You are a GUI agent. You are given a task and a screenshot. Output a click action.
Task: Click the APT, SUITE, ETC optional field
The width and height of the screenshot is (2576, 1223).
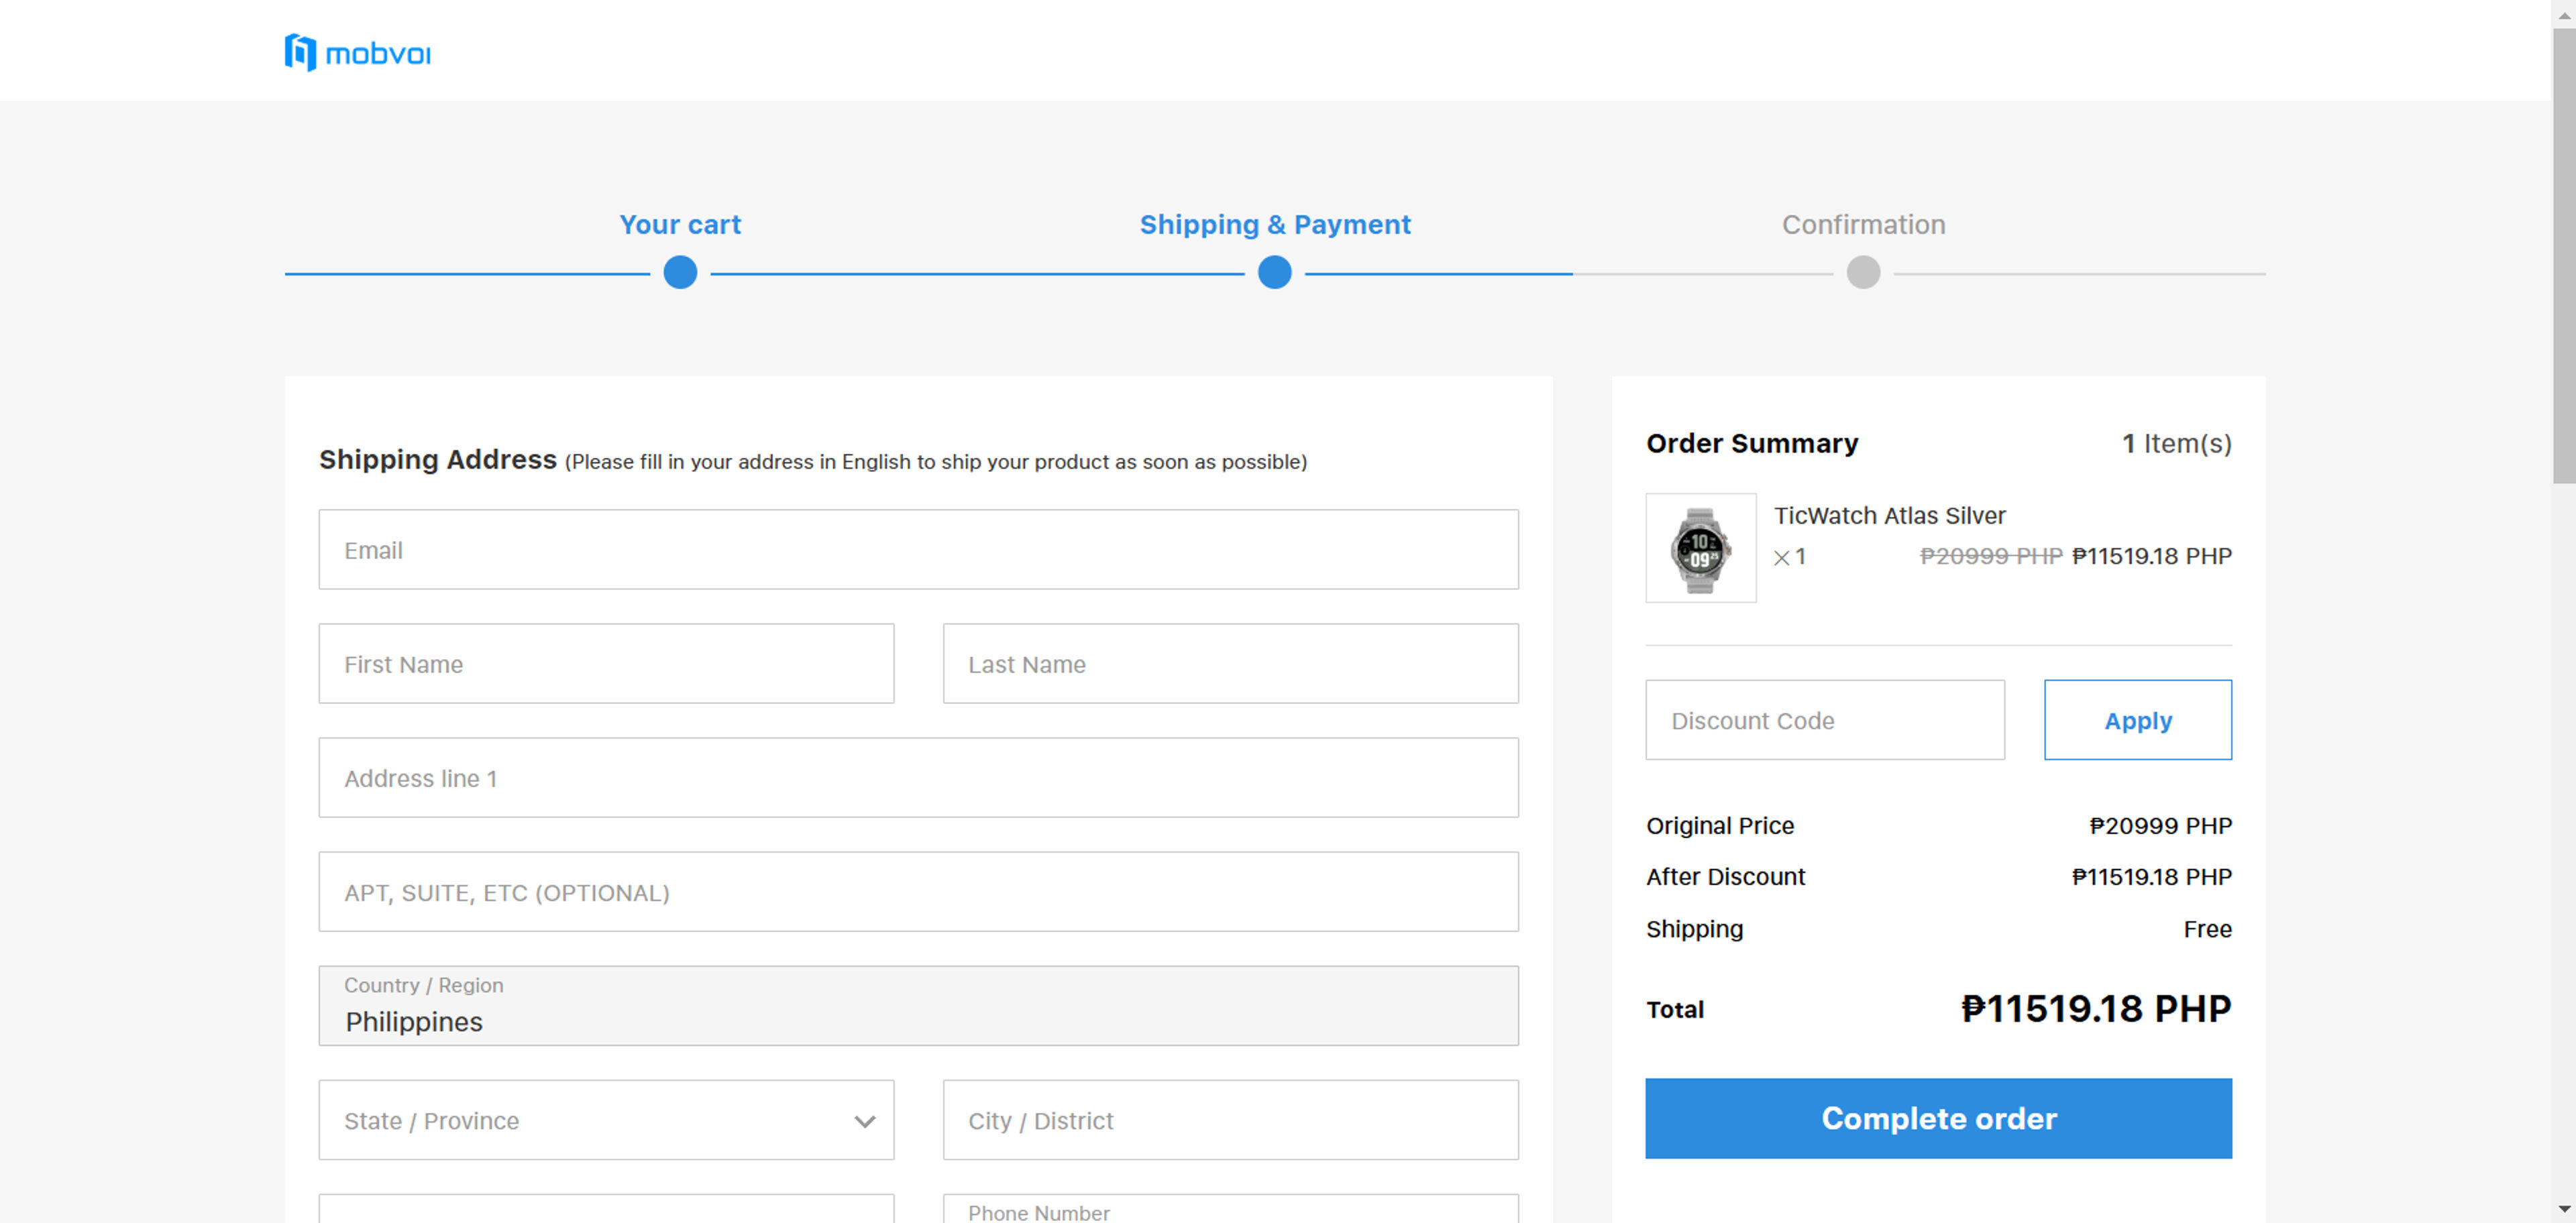[918, 891]
